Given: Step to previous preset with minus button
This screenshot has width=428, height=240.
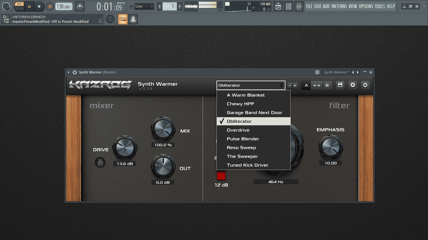Looking at the screenshot, I should (290, 85).
